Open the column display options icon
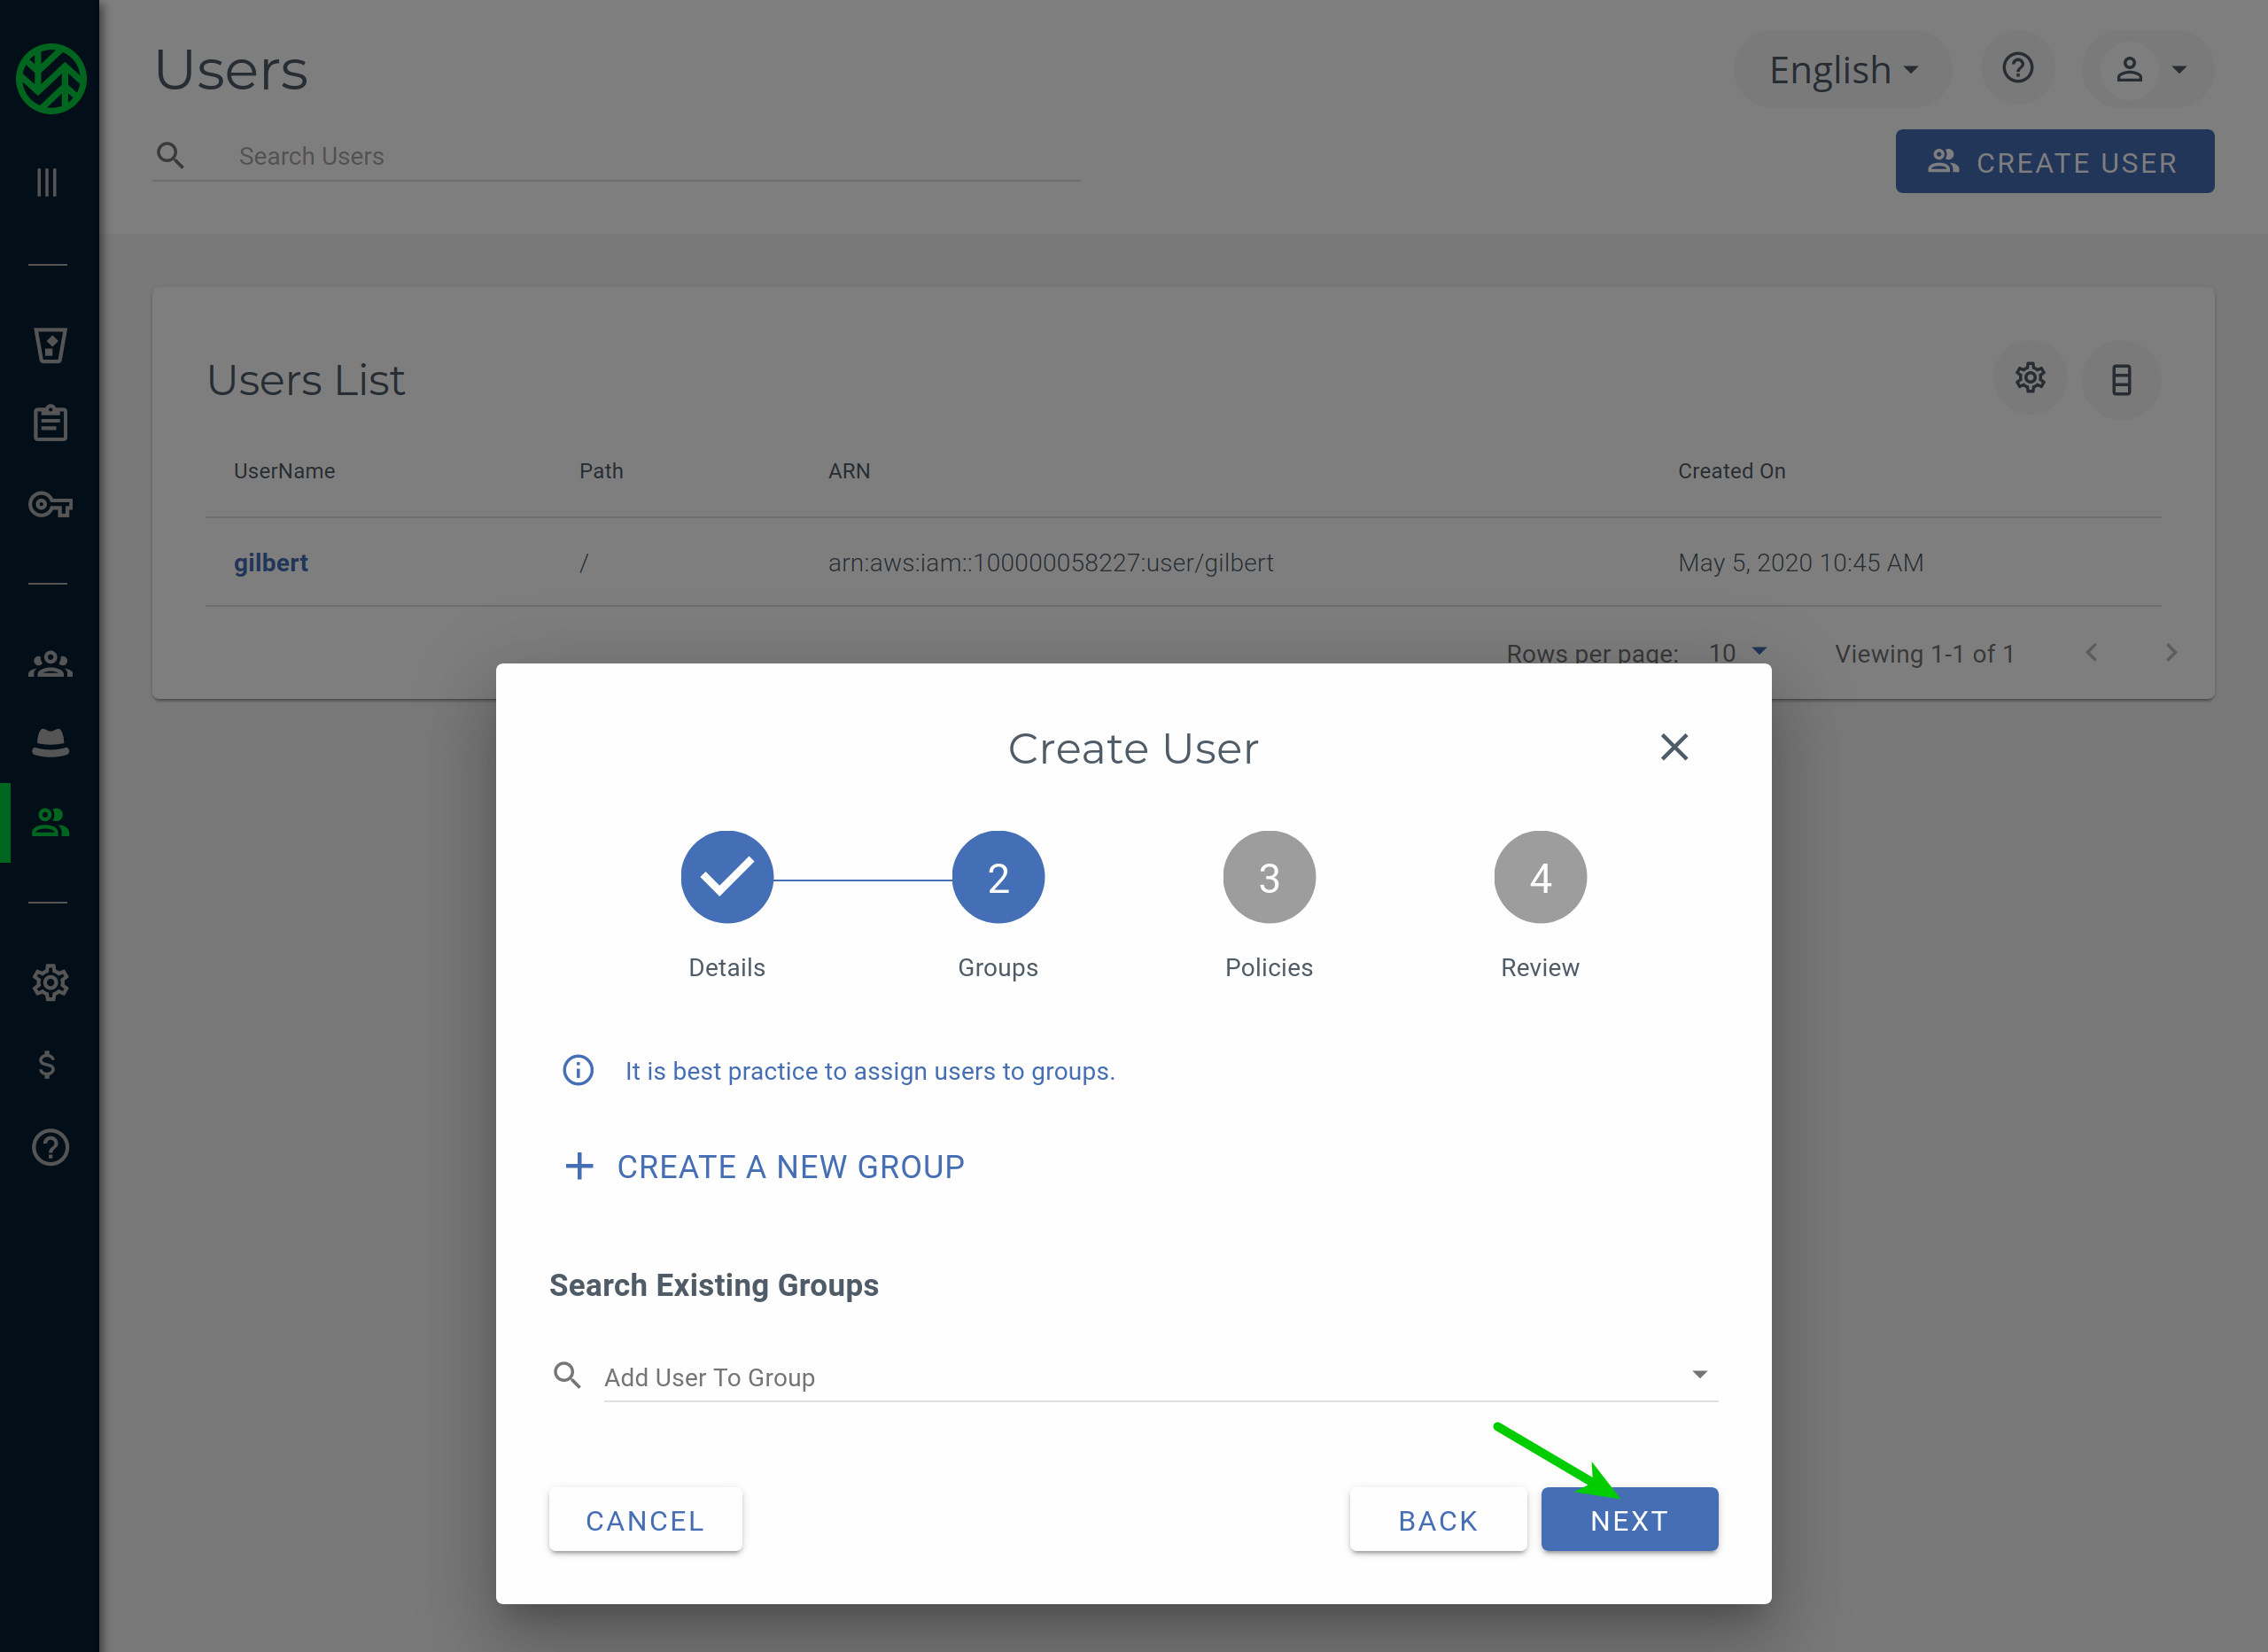Viewport: 2268px width, 1652px height. click(x=2122, y=378)
